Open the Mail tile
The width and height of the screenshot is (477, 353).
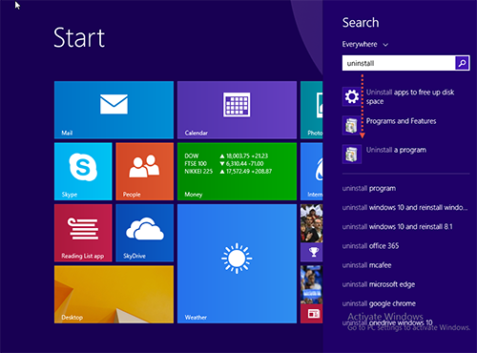[114, 110]
